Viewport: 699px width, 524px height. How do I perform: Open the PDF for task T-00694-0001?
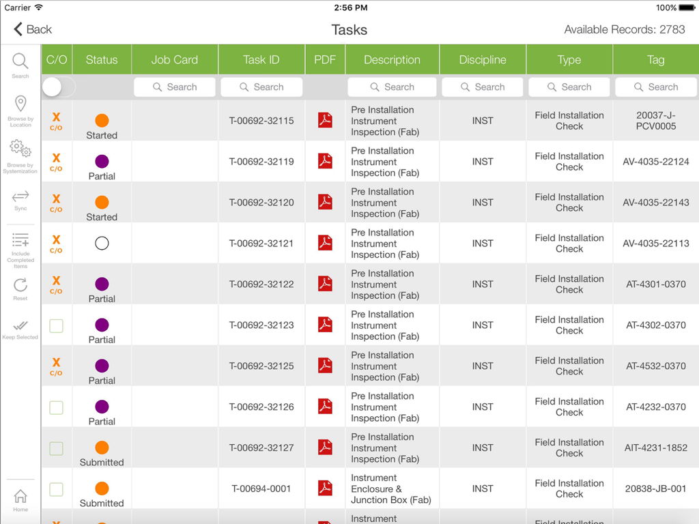point(324,489)
